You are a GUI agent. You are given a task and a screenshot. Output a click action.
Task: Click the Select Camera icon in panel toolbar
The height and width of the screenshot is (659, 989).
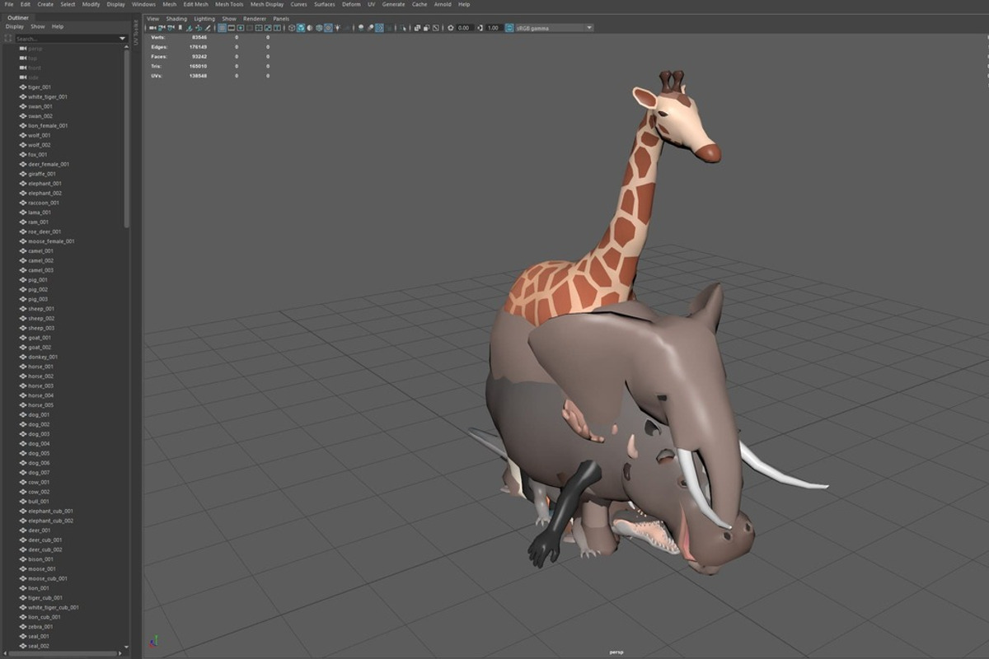click(x=152, y=28)
